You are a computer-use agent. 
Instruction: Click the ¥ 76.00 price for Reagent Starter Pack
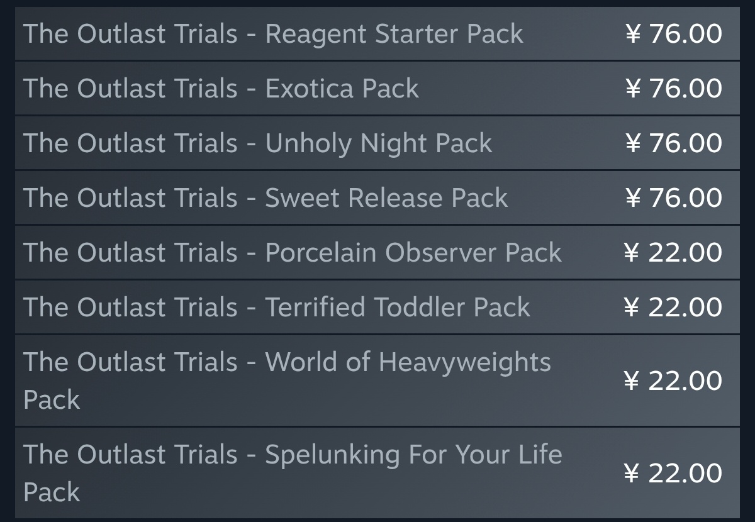(673, 34)
